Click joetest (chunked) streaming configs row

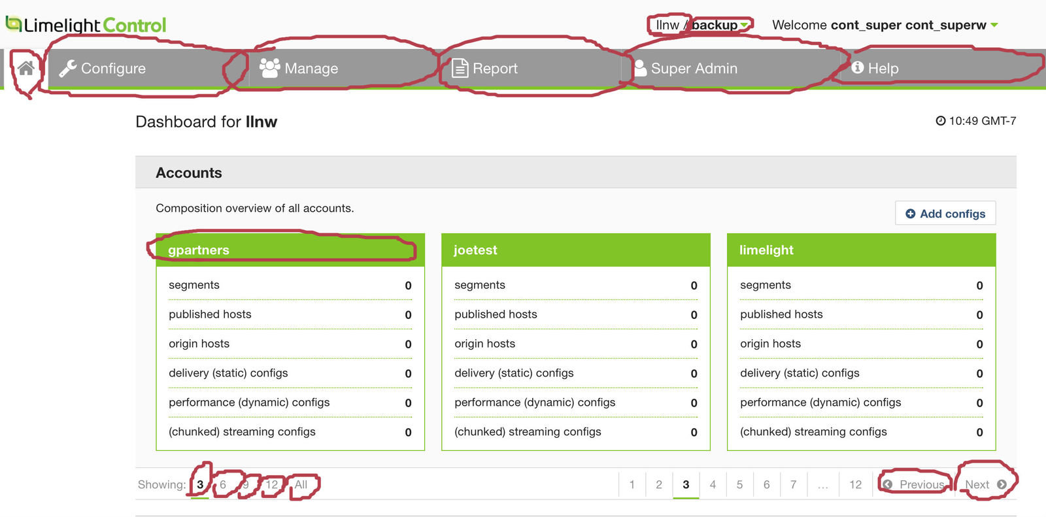576,432
